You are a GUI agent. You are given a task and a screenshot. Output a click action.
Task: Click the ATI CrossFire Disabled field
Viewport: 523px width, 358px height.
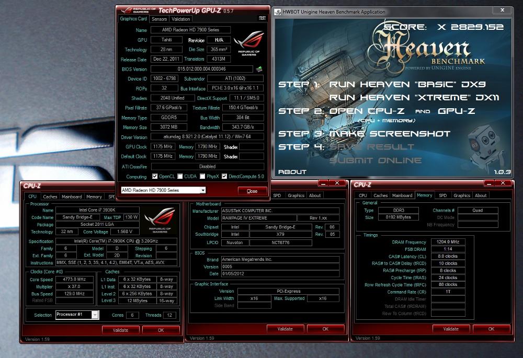tap(208, 166)
